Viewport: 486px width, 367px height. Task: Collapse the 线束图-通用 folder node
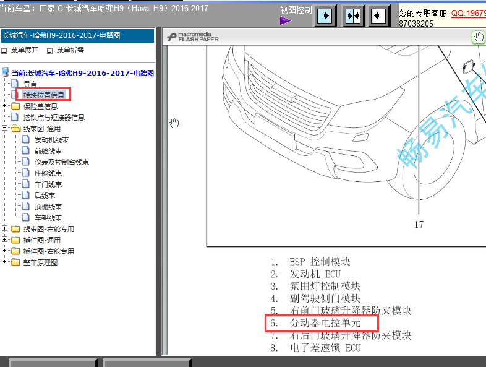[x=5, y=128]
